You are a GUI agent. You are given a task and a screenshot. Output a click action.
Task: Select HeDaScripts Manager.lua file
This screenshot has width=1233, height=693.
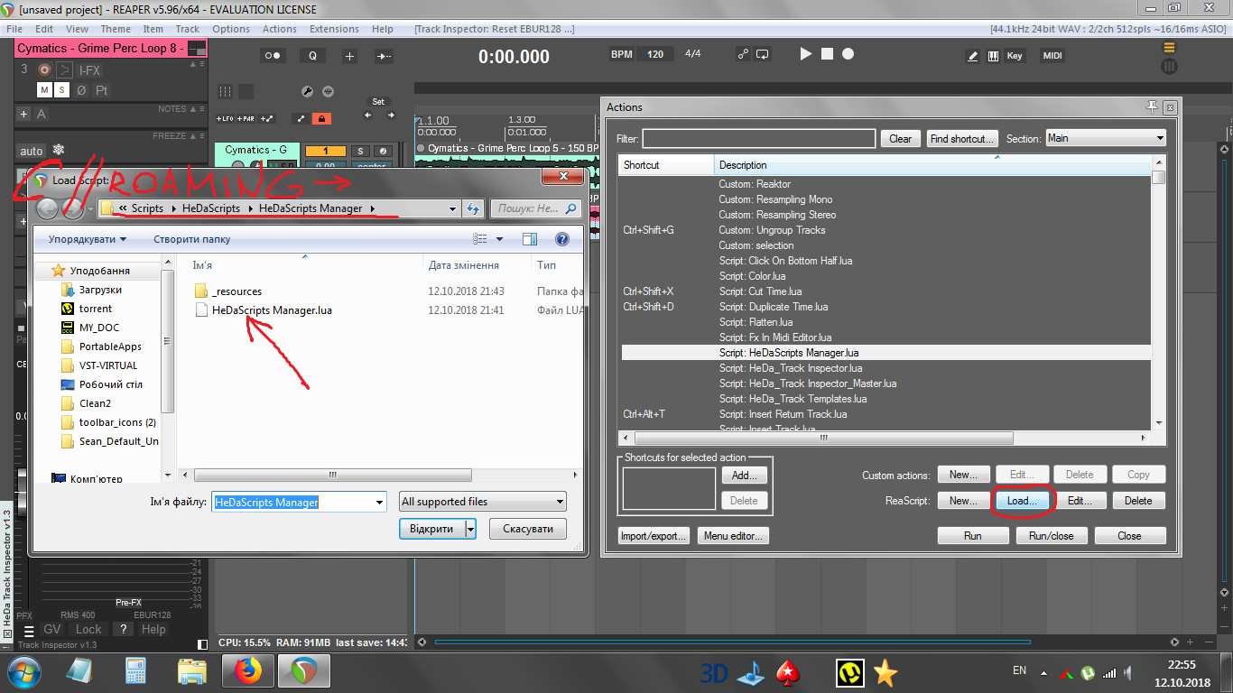coord(272,310)
